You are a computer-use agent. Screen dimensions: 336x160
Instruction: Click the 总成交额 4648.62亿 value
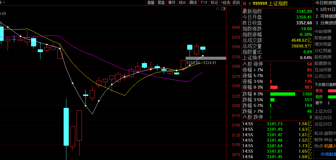(x=302, y=40)
